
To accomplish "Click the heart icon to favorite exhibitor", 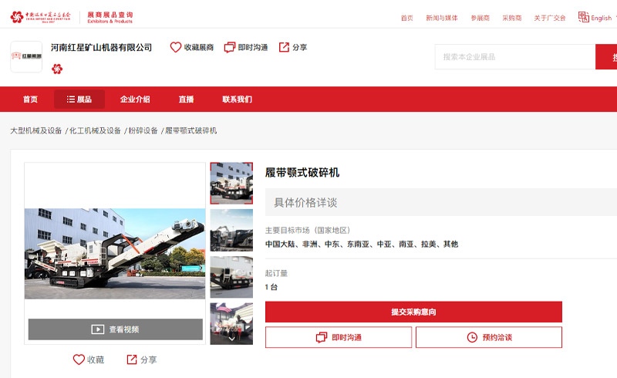I will [x=176, y=47].
